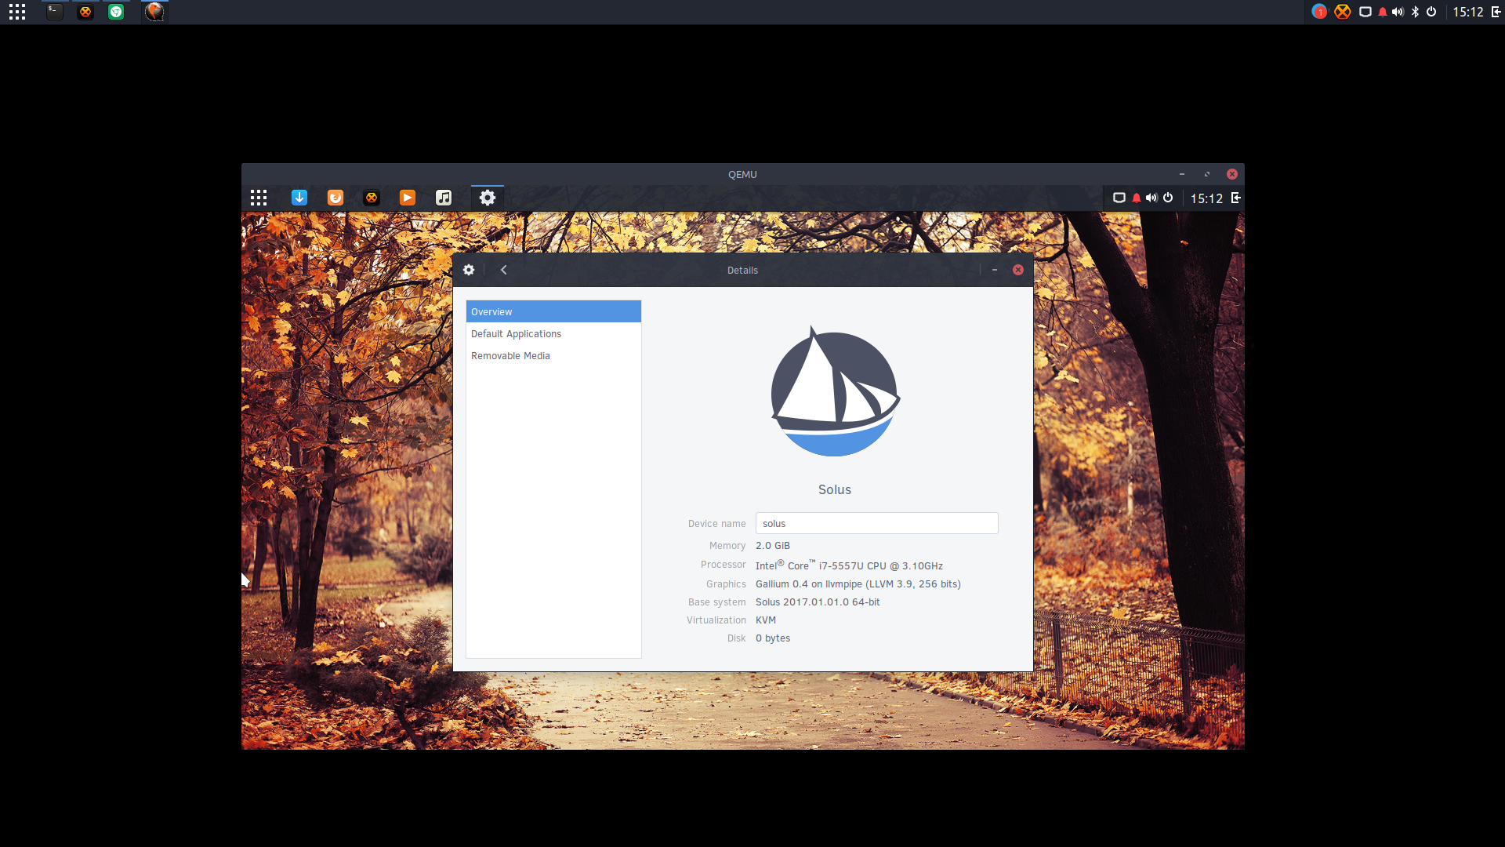Click the guest panel power icon
The width and height of the screenshot is (1505, 847).
pos(1168,198)
